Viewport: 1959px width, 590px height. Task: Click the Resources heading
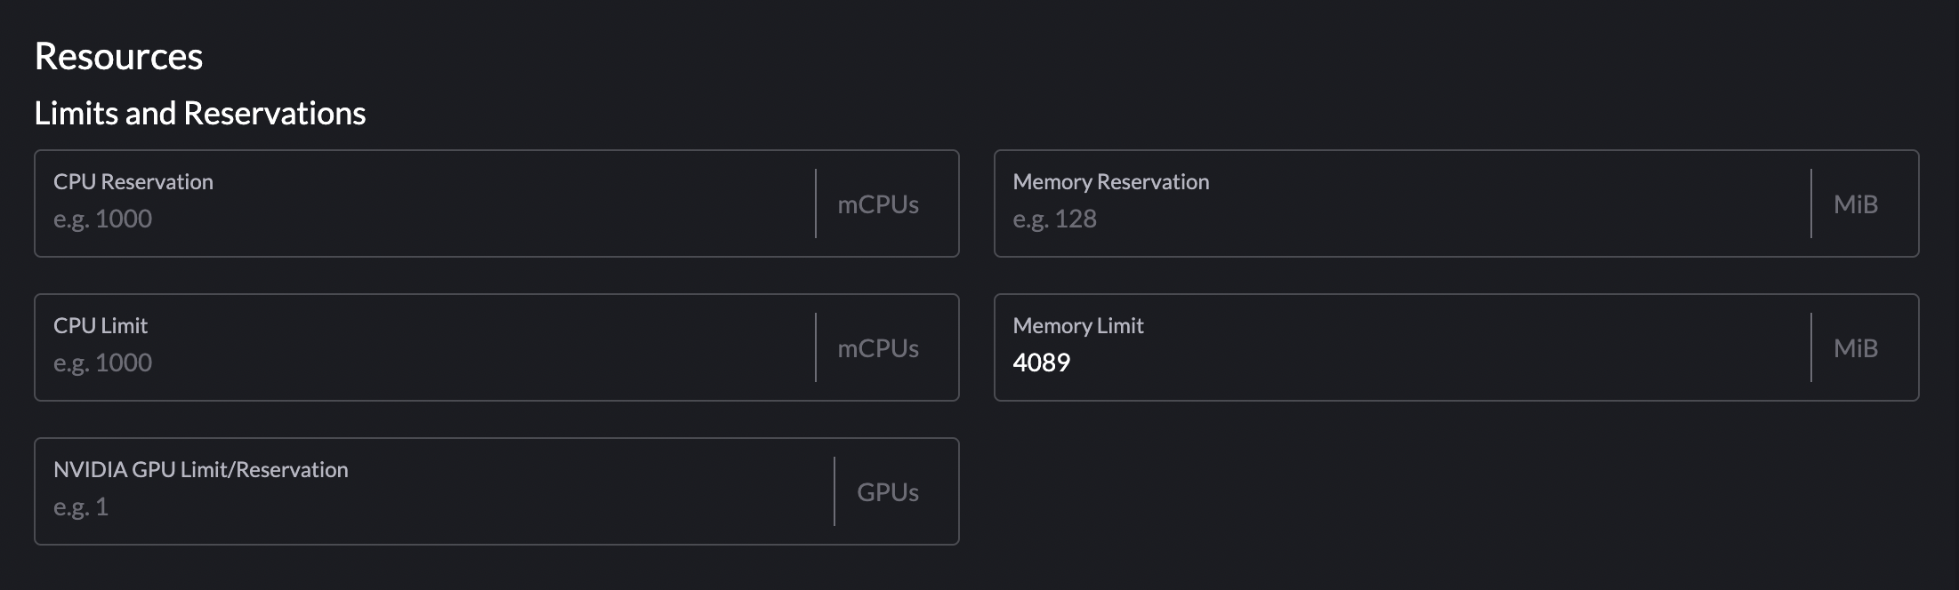pos(118,55)
